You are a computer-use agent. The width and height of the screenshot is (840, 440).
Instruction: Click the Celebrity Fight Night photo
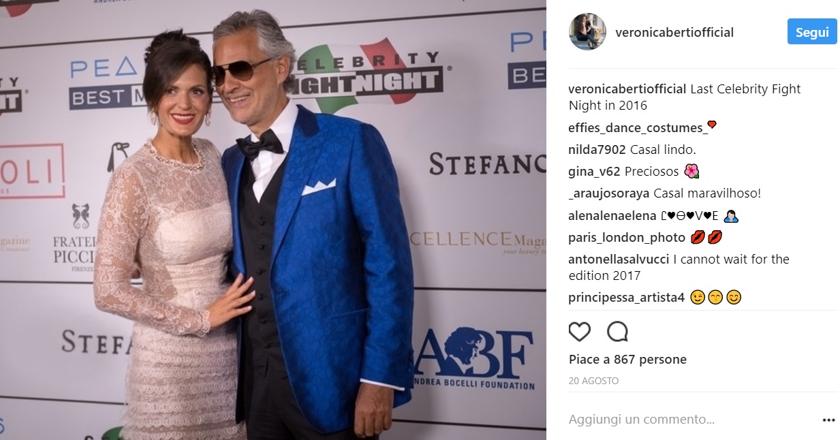(273, 220)
